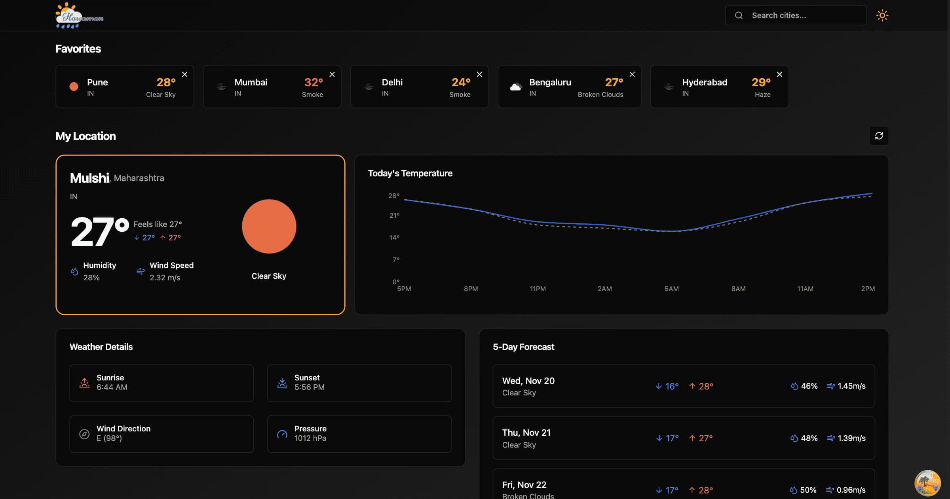Open the Mumbai favorite card
Image resolution: width=950 pixels, height=499 pixels.
point(272,87)
